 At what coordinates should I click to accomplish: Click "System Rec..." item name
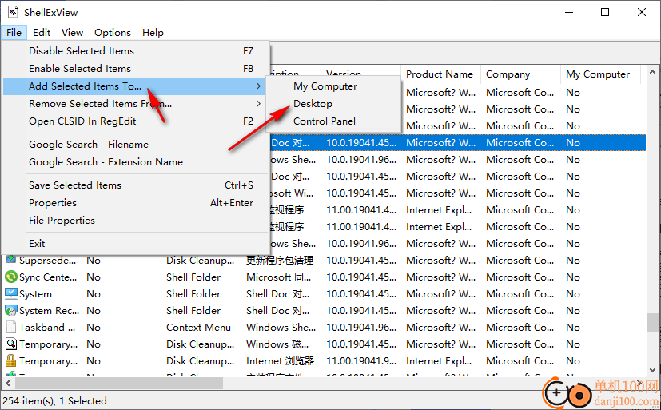49,311
